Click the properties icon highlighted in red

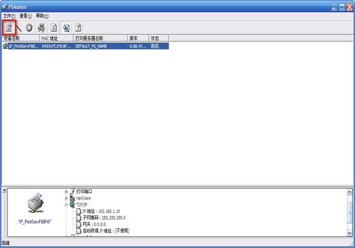9,27
